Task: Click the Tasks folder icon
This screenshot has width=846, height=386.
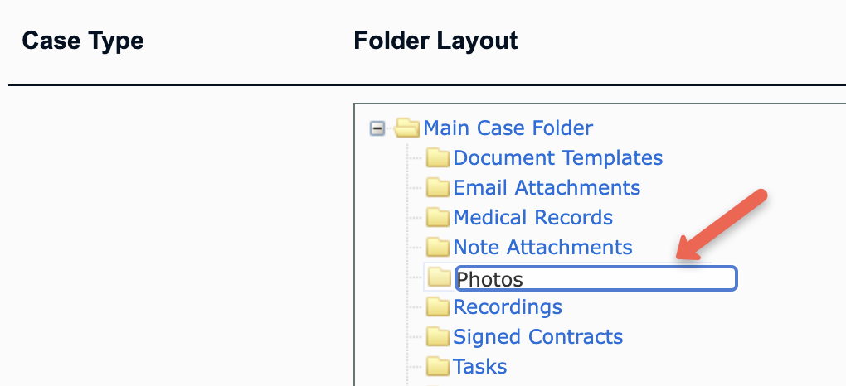Action: coord(438,367)
